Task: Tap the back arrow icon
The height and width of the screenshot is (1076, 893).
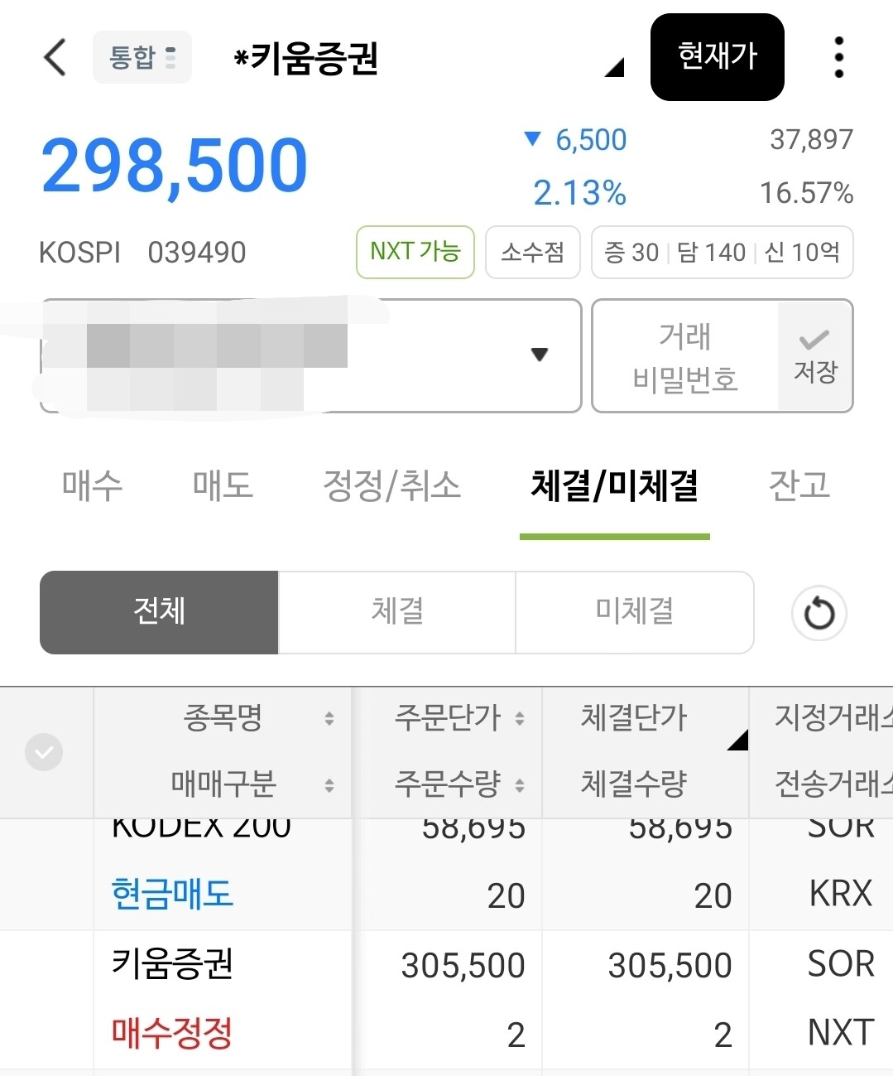Action: (x=55, y=57)
